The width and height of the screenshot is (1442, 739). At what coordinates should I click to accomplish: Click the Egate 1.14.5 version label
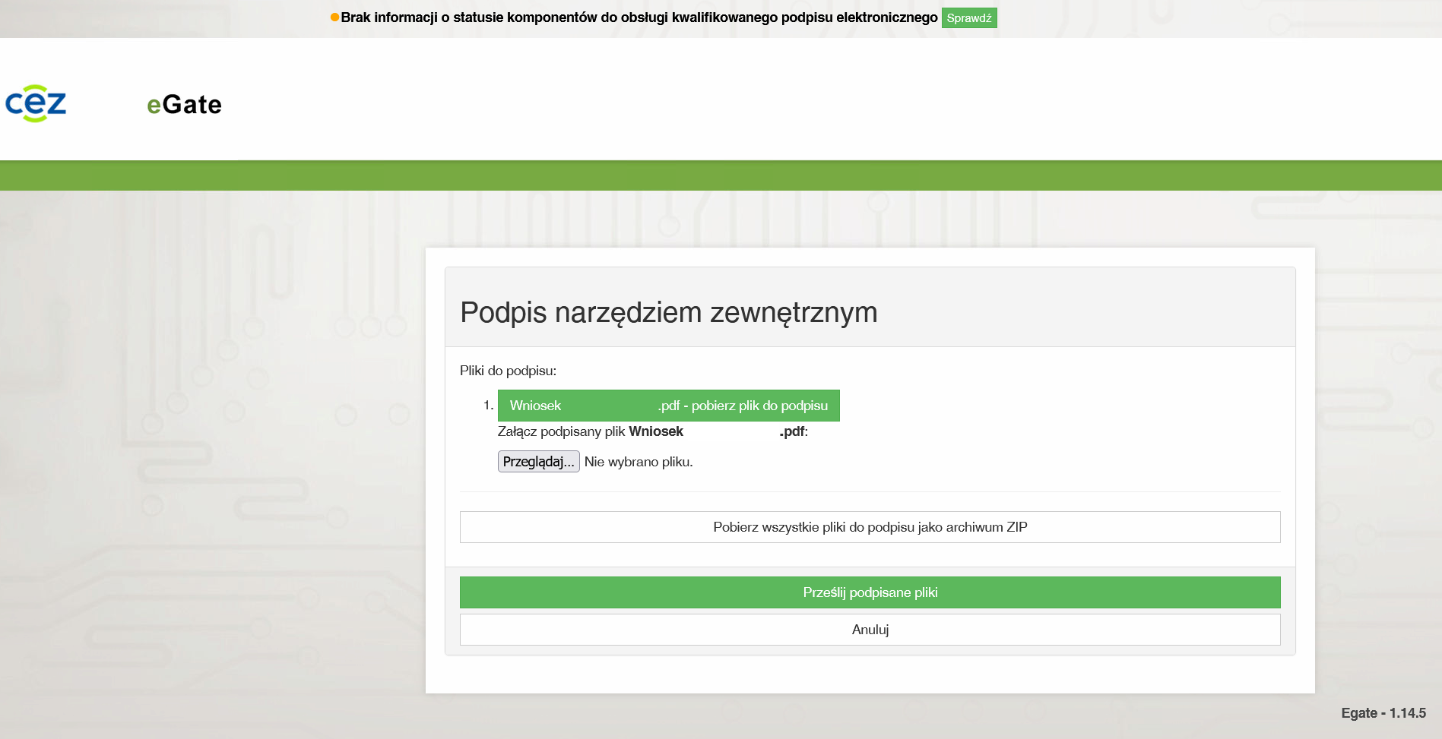pos(1383,713)
